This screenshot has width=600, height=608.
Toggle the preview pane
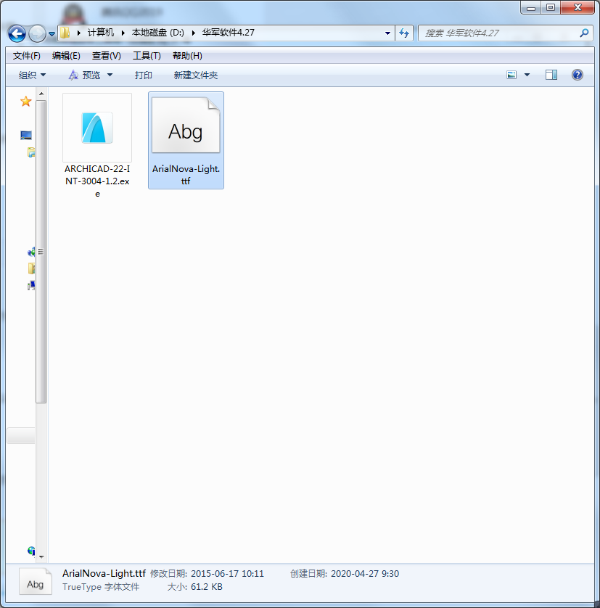(x=551, y=75)
